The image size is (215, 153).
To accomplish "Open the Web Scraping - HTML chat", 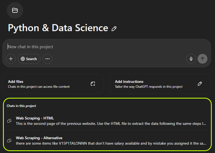I will pyautogui.click(x=107, y=121).
